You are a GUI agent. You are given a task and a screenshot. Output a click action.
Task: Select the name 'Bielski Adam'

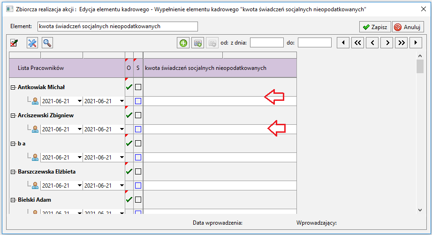(34, 200)
